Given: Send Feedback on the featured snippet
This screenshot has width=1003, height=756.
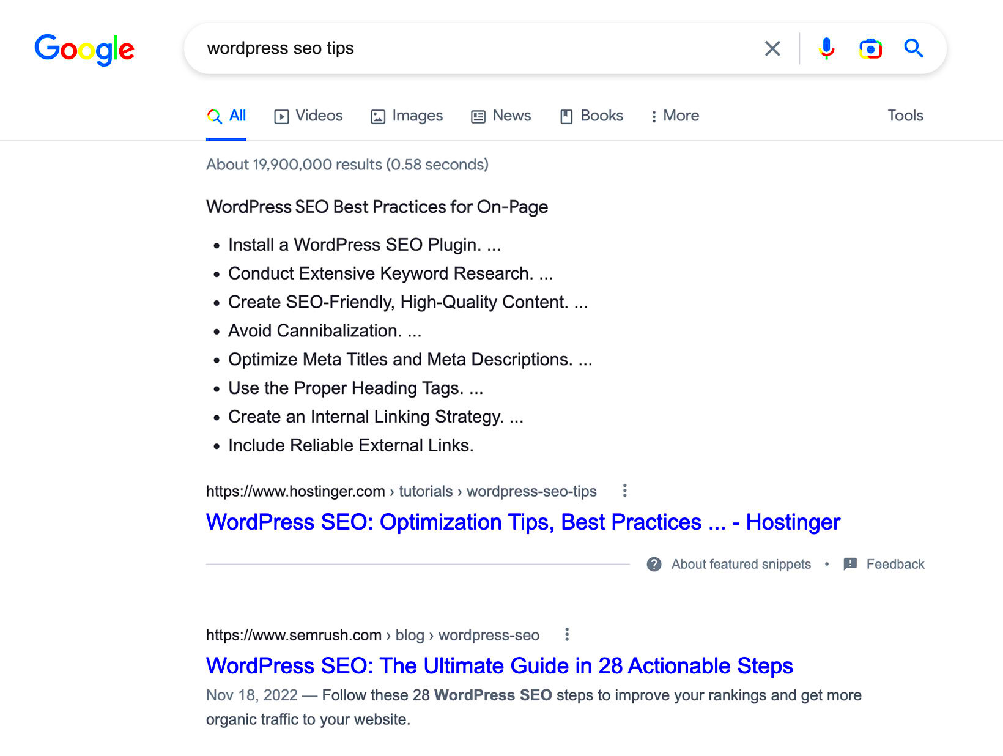Looking at the screenshot, I should (x=895, y=564).
